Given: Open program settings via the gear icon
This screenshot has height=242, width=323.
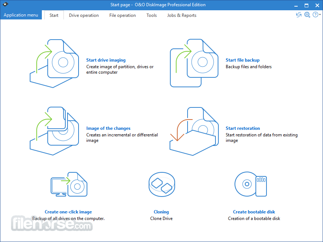Looking at the screenshot, I should click(307, 15).
